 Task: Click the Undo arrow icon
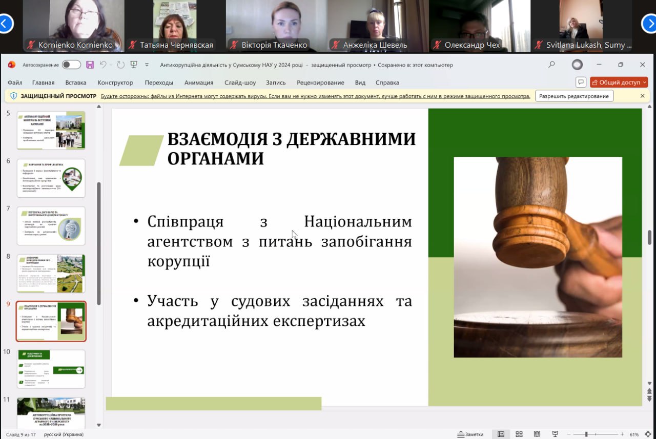pyautogui.click(x=104, y=65)
